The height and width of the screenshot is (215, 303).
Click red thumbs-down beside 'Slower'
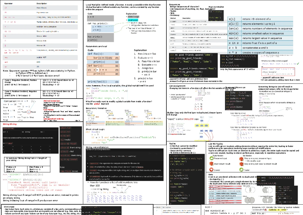point(211,170)
